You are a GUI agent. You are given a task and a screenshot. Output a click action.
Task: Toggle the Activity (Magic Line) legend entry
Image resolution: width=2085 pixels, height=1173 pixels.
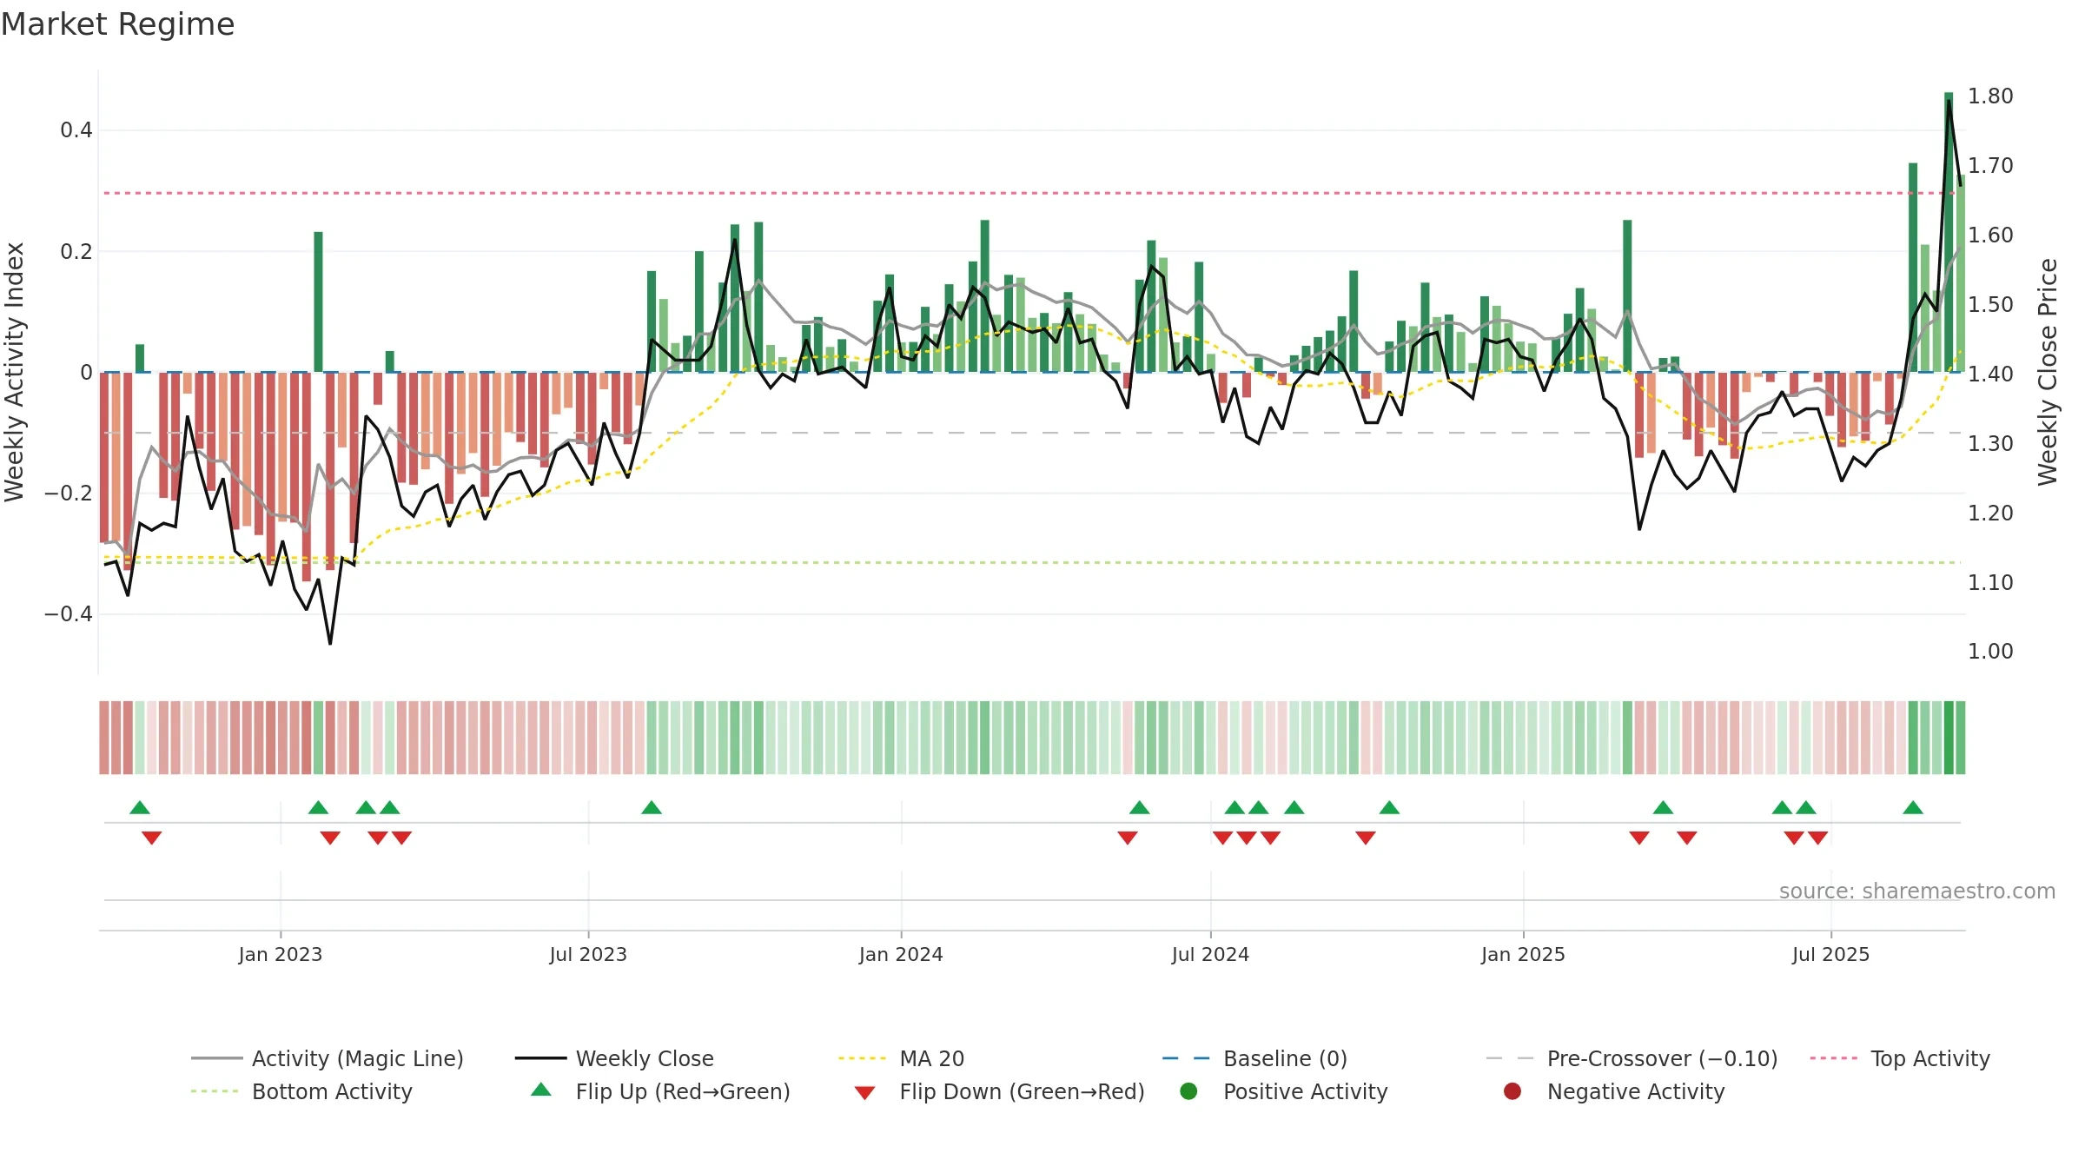point(328,1058)
